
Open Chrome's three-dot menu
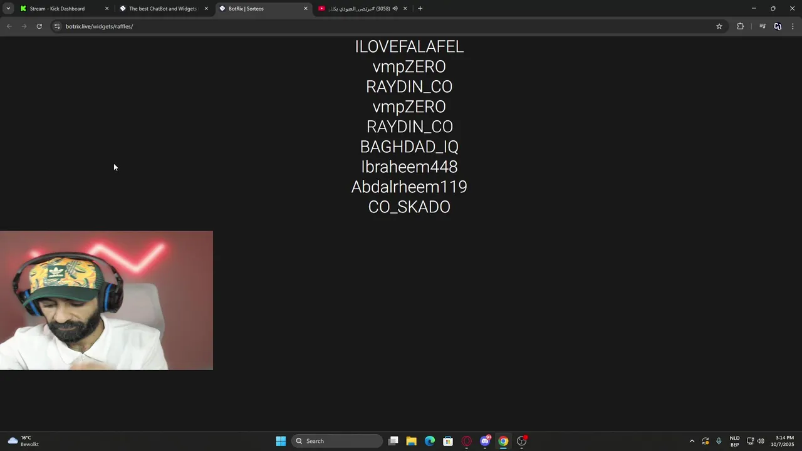(793, 26)
